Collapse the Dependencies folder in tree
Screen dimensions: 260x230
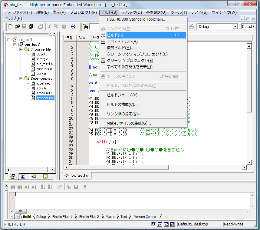21,78
